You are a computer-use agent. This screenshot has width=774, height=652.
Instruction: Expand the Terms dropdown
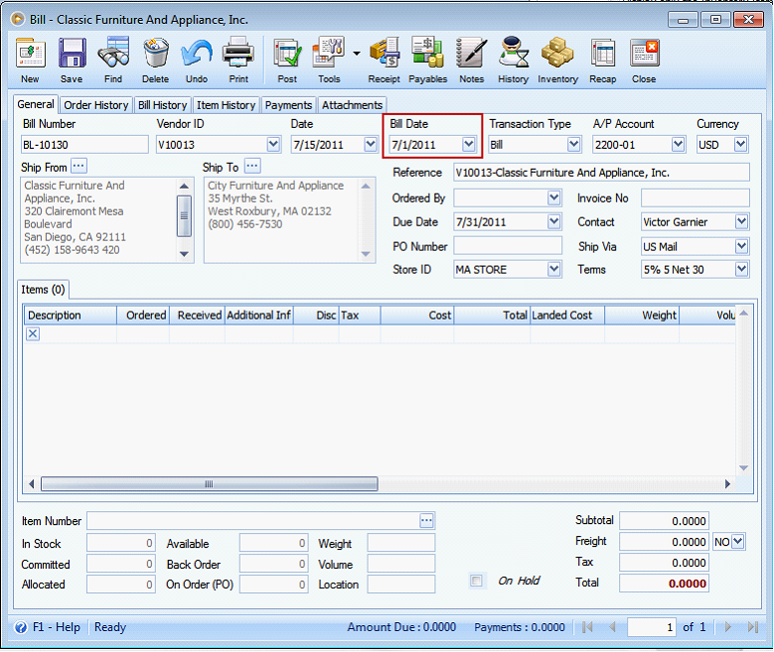[x=741, y=269]
